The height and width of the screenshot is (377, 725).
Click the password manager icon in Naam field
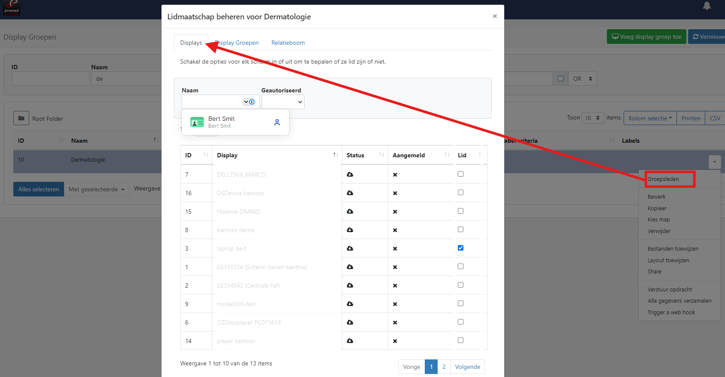click(249, 102)
